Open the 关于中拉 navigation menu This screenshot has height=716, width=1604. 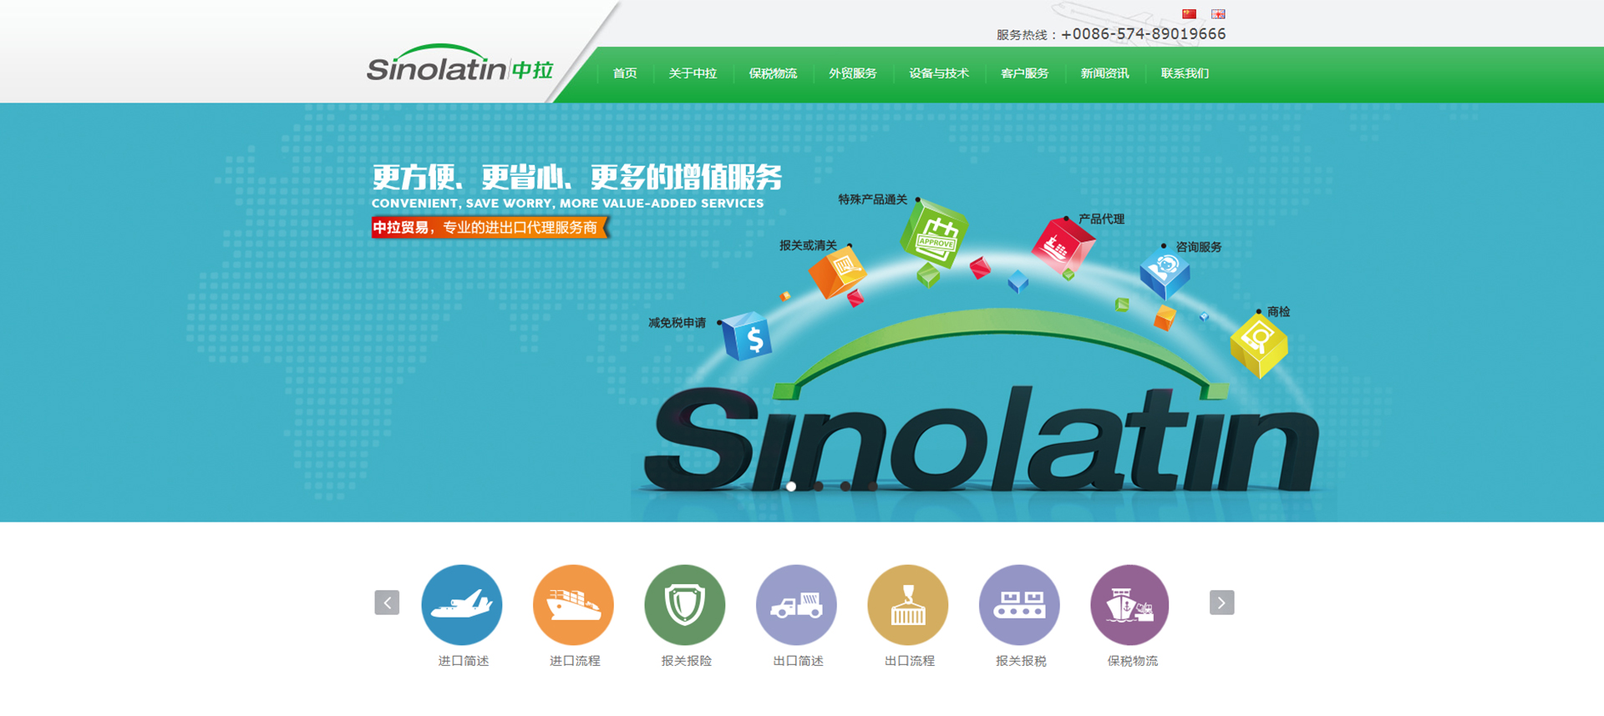pos(693,73)
